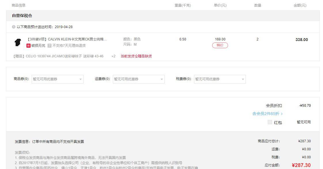Click the arrow after 含会员2件85折

point(282,114)
